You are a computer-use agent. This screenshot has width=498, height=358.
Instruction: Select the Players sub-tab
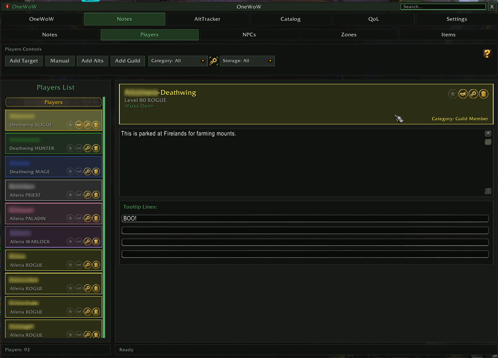tap(149, 35)
